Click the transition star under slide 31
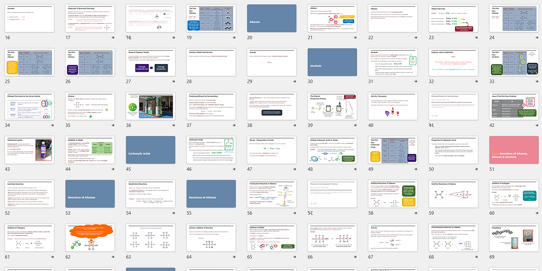 (x=416, y=82)
